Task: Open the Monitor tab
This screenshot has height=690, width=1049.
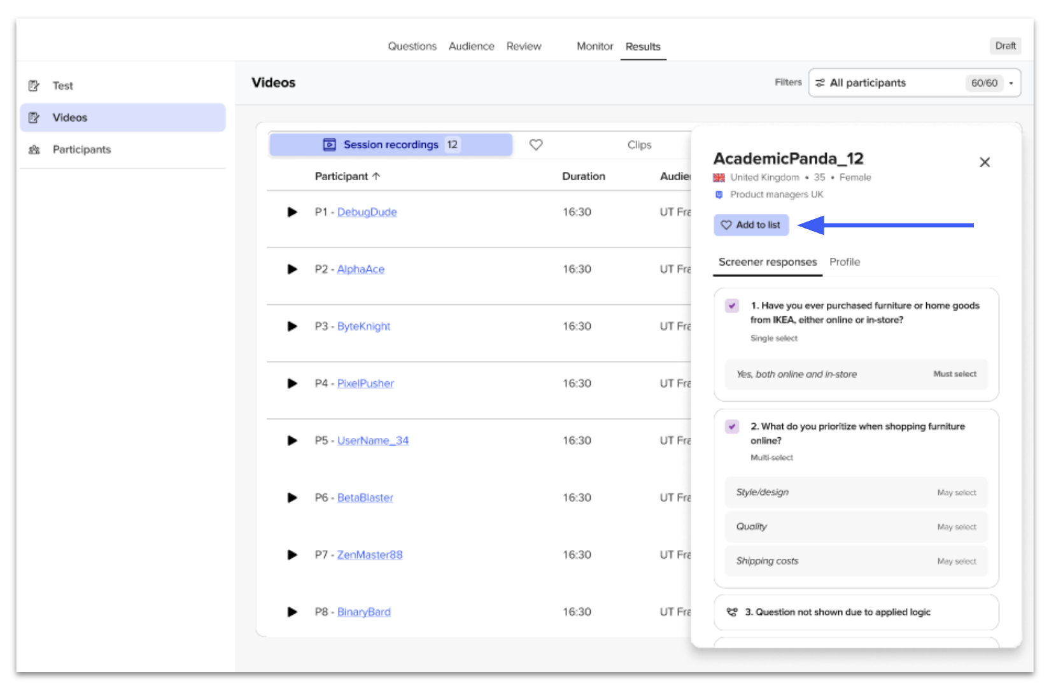Action: 595,46
